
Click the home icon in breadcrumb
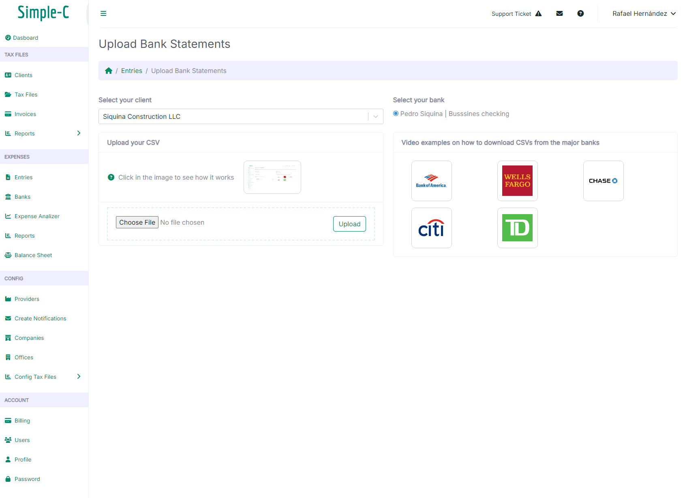108,71
